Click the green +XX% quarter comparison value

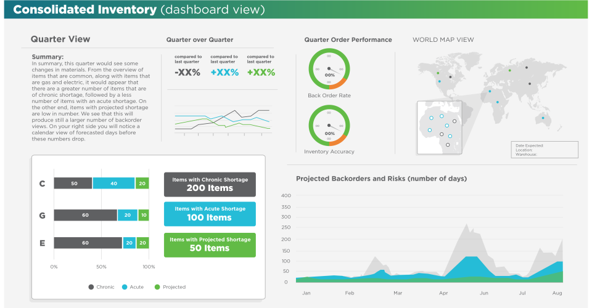pos(260,73)
